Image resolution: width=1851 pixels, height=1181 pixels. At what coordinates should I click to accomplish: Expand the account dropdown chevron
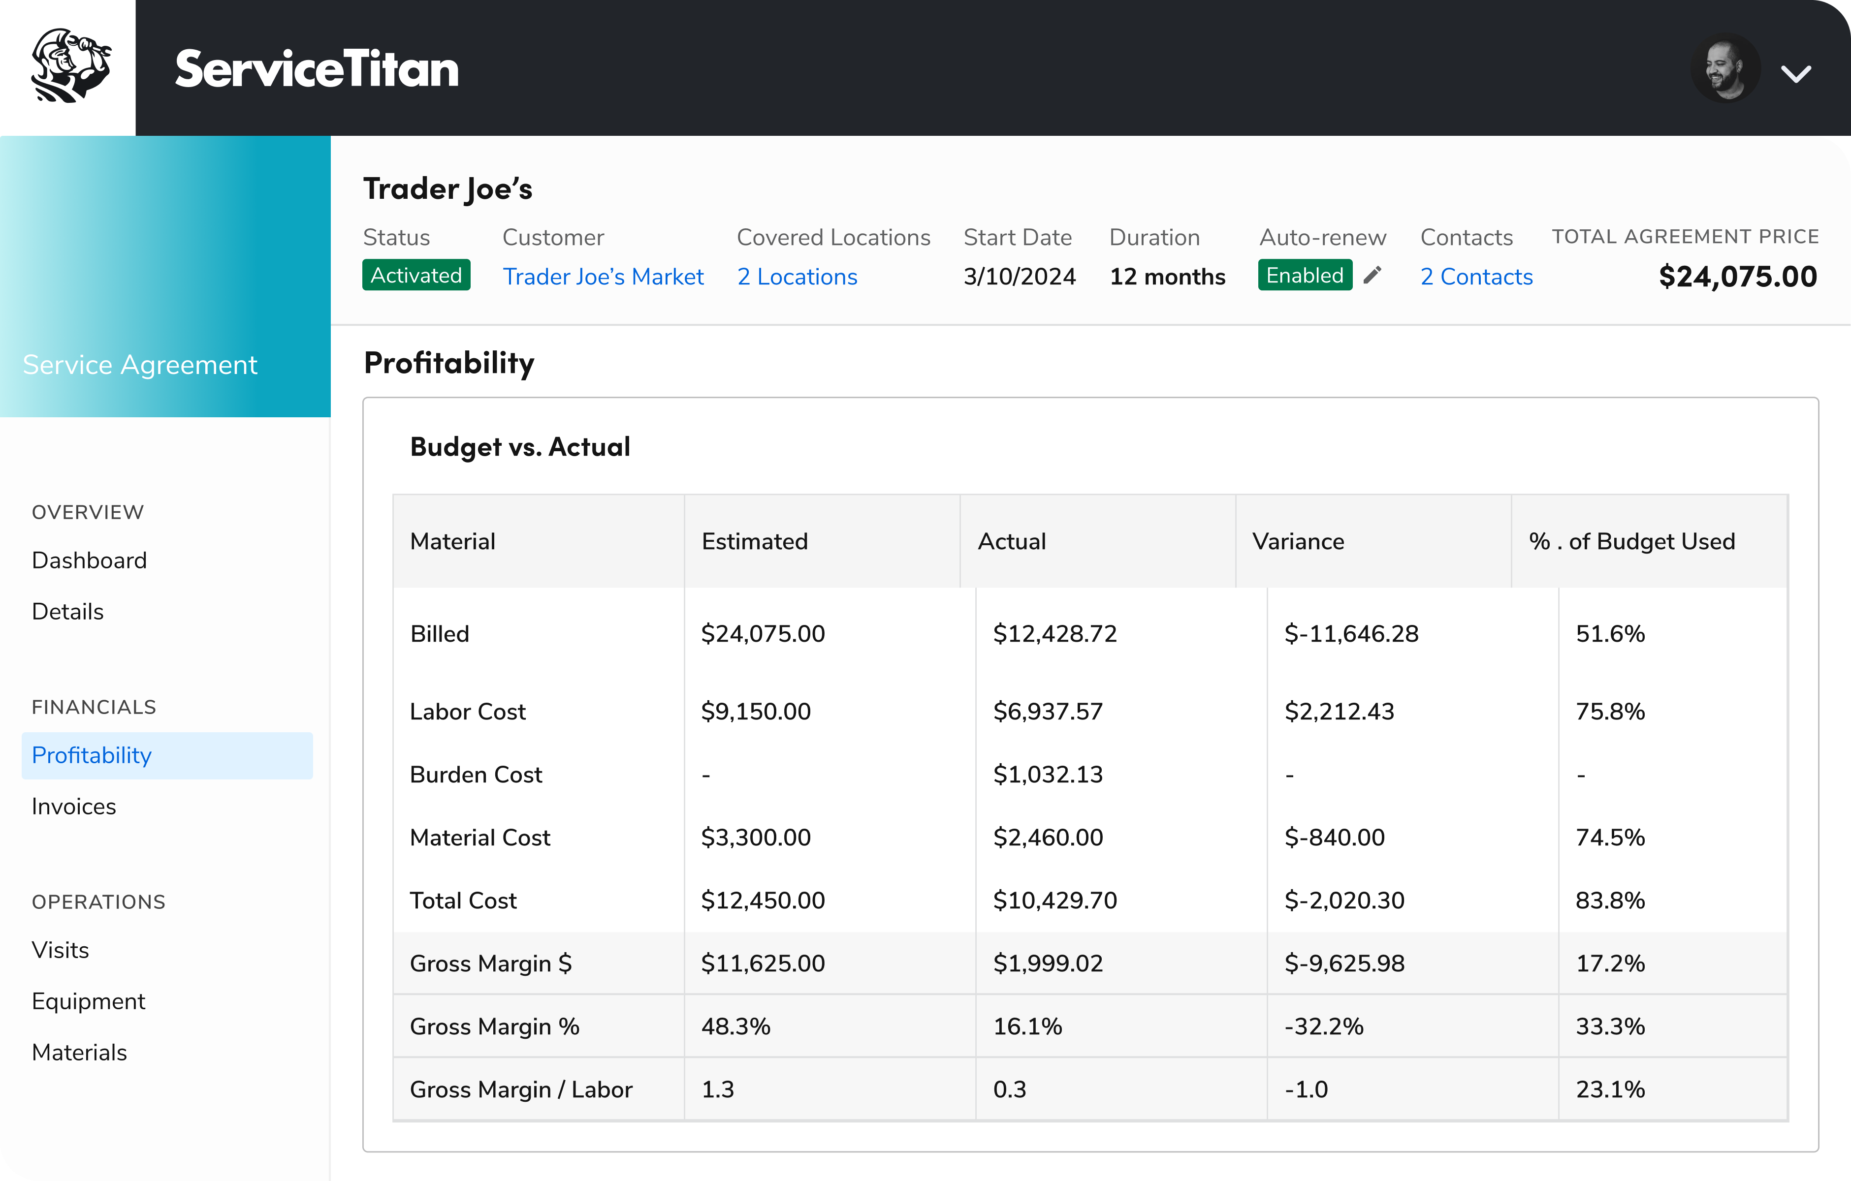pos(1796,74)
